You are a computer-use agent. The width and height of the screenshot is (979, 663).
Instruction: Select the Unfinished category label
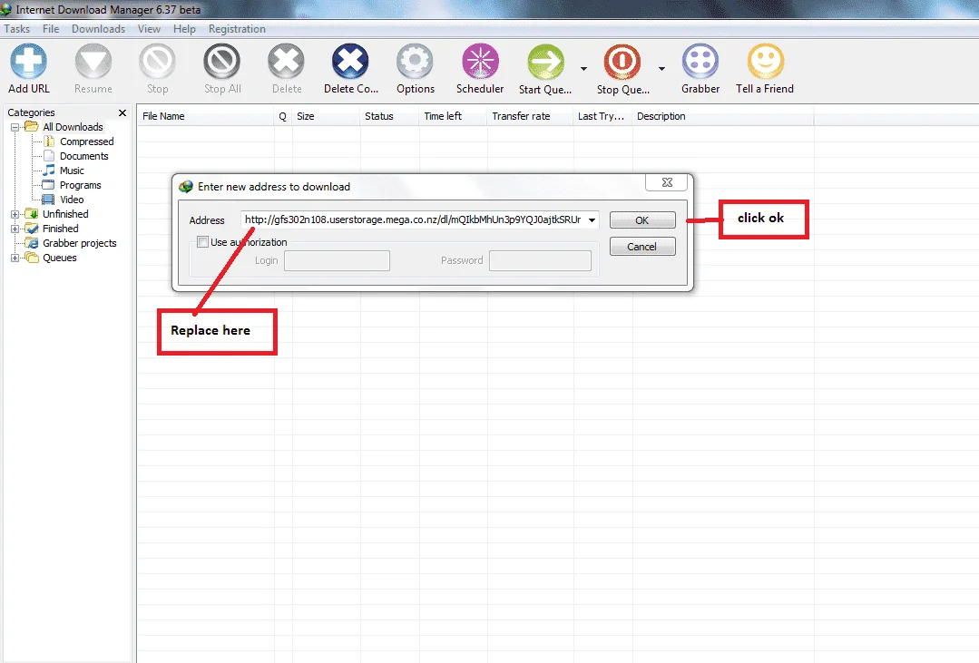pyautogui.click(x=65, y=214)
